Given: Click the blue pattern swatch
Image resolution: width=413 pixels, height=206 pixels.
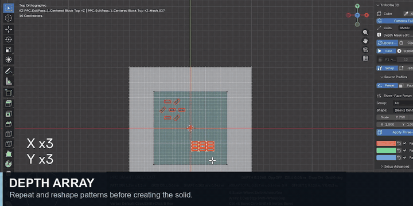Looking at the screenshot, I should coord(386,158).
